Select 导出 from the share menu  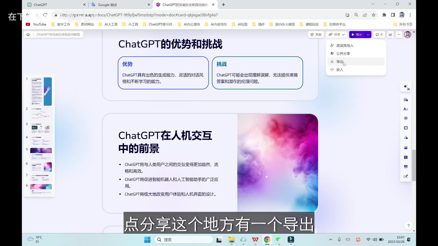(x=339, y=61)
